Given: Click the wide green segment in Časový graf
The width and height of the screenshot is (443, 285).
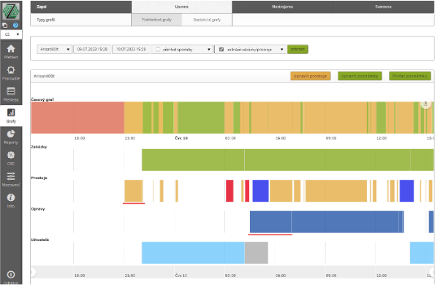Looking at the screenshot, I should pyautogui.click(x=201, y=118).
